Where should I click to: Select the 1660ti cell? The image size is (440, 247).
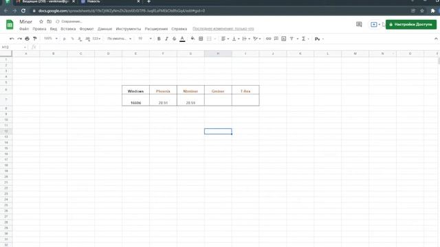[135, 100]
